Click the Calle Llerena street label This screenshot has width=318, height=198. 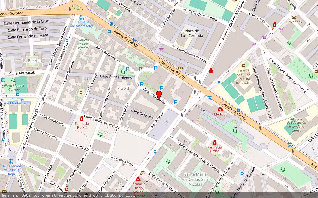47,175
